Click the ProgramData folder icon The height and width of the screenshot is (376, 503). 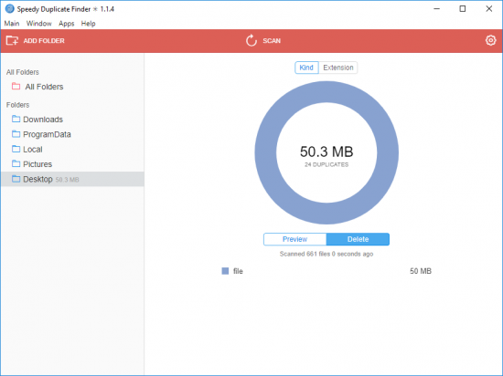16,134
